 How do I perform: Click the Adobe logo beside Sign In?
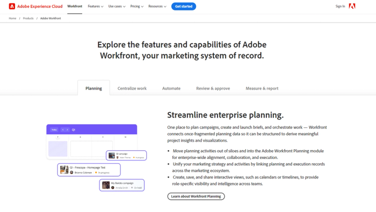pos(352,6)
